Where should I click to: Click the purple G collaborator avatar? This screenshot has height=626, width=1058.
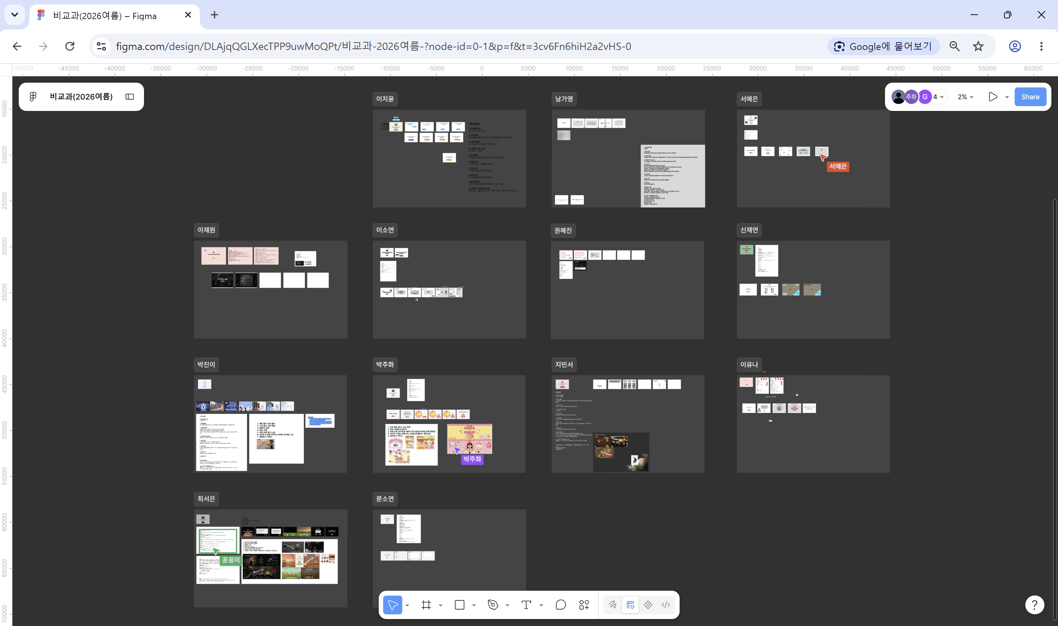tap(925, 97)
